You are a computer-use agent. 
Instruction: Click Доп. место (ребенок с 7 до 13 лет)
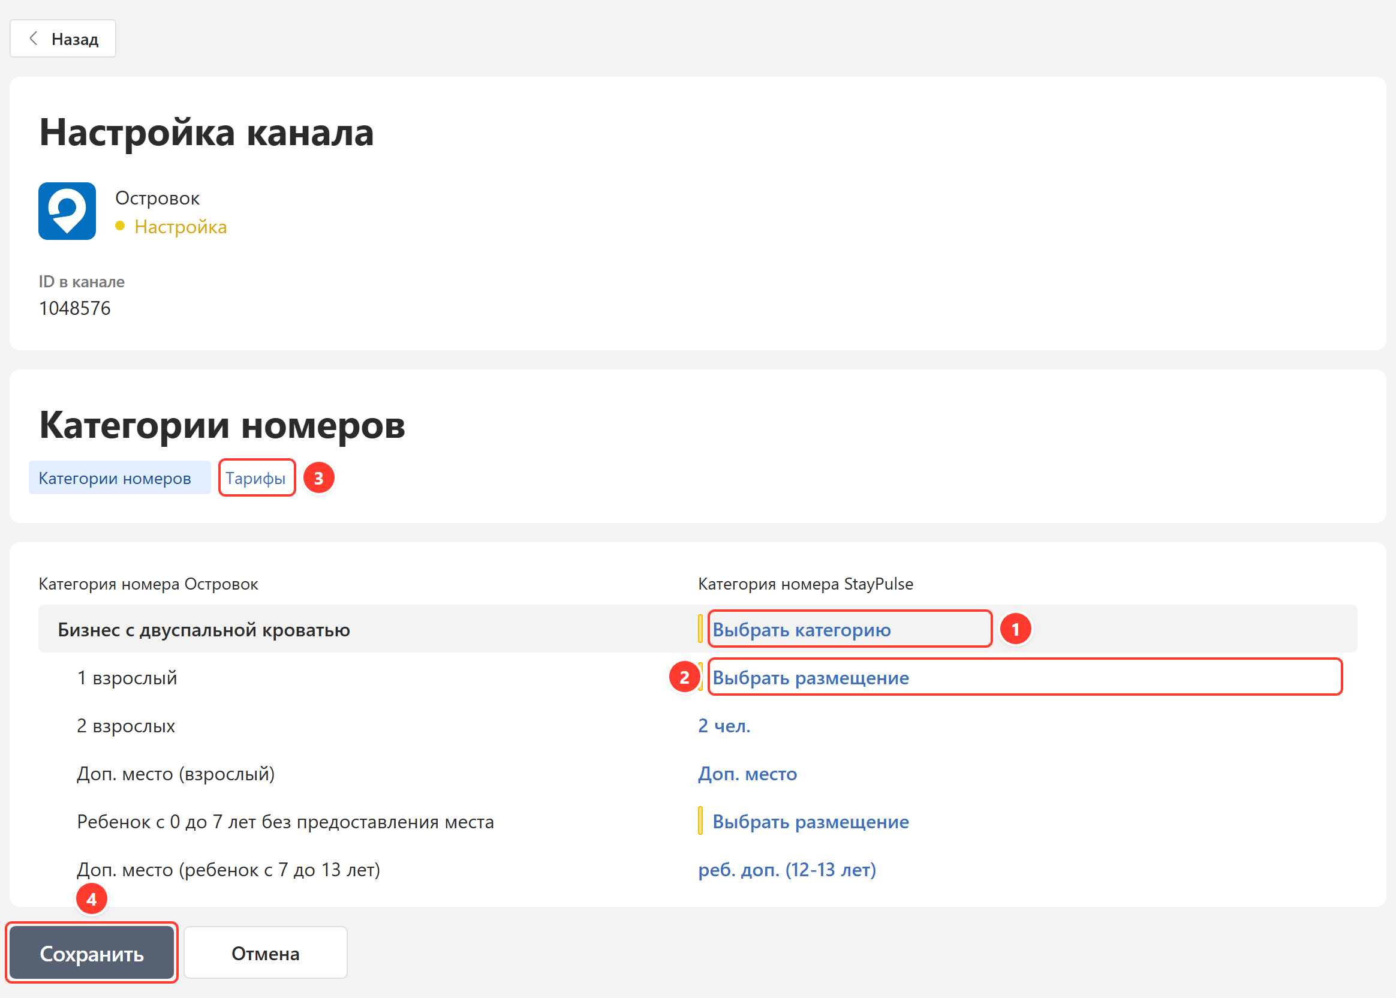pos(228,869)
